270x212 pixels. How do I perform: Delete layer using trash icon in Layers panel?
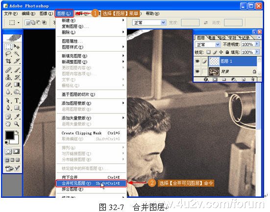[x=253, y=79]
